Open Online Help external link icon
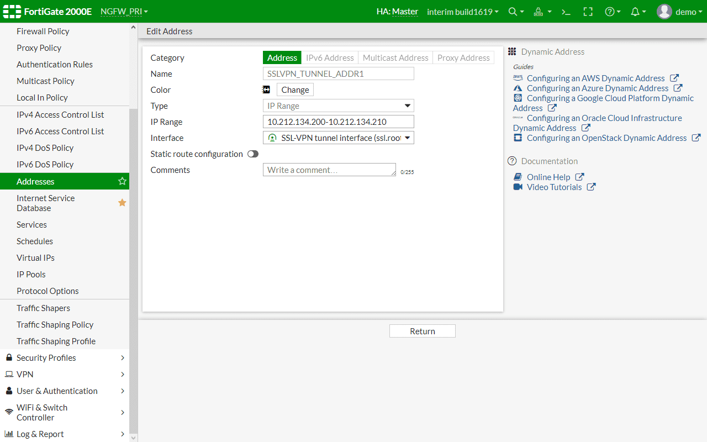Viewport: 707px width, 442px height. (x=579, y=177)
